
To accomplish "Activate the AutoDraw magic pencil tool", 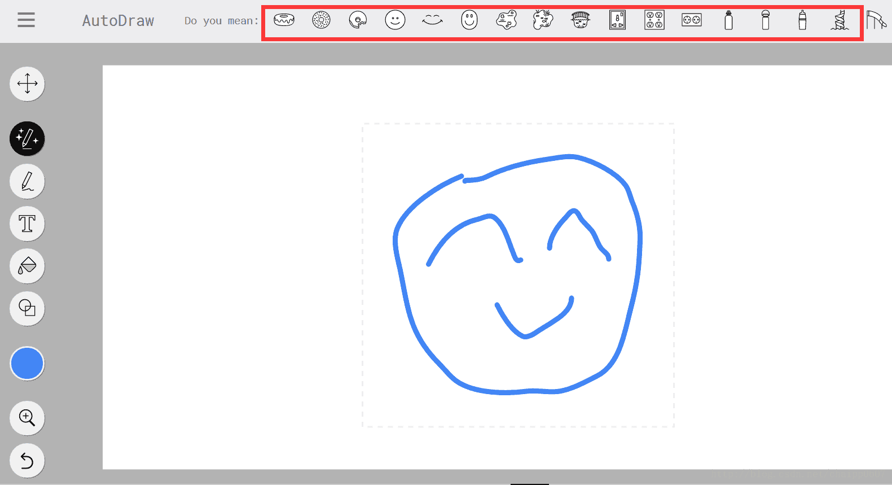I will [x=27, y=138].
